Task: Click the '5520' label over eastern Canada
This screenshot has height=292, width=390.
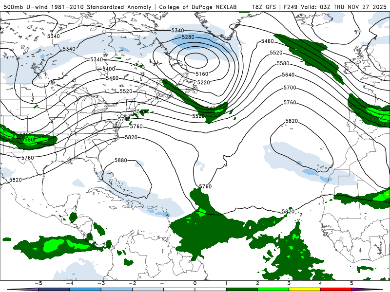Action: [x=126, y=91]
